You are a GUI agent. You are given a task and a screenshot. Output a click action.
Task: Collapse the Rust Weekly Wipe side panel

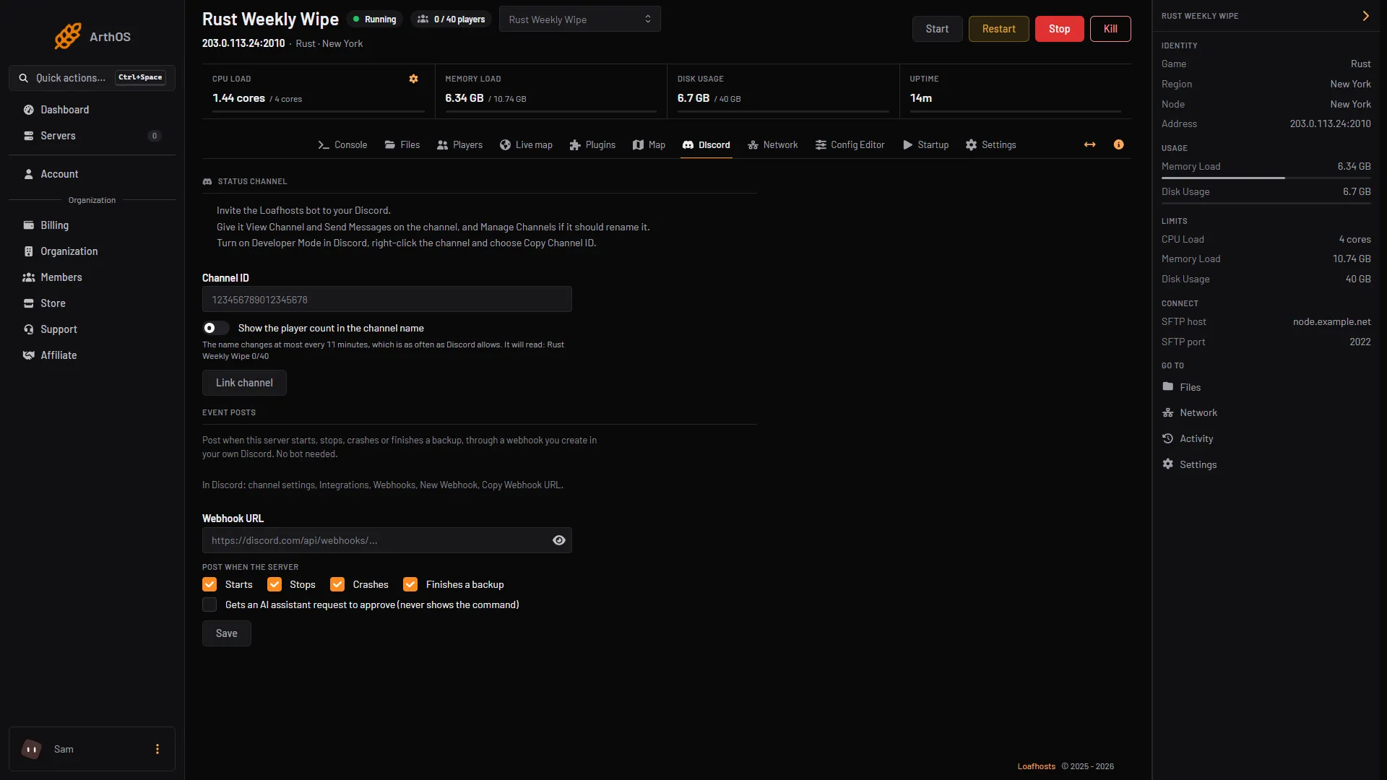[1365, 16]
